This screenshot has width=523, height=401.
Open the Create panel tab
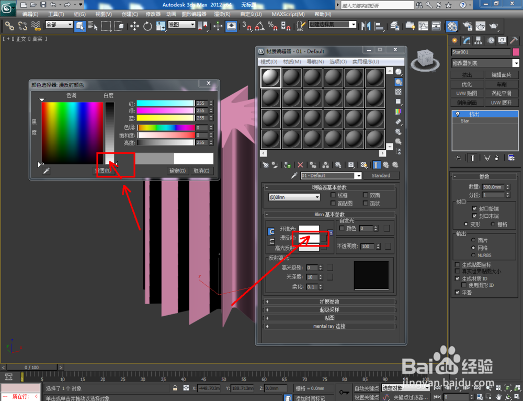click(454, 41)
